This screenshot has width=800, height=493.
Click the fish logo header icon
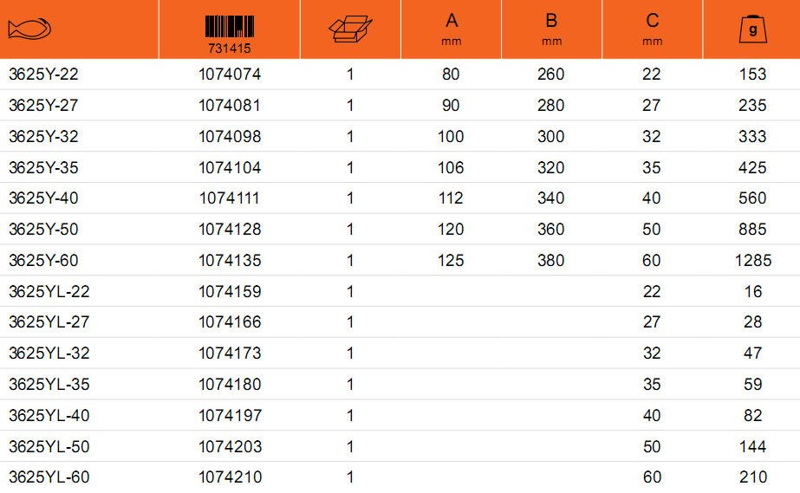point(29,29)
